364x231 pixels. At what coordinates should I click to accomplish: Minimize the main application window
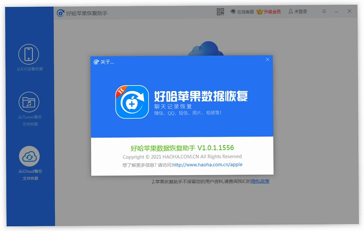coord(336,11)
